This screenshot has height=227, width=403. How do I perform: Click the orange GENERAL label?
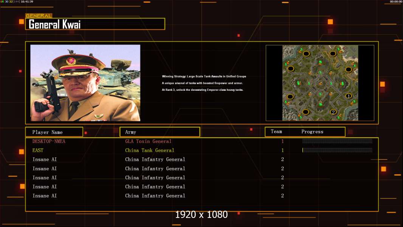[39, 16]
